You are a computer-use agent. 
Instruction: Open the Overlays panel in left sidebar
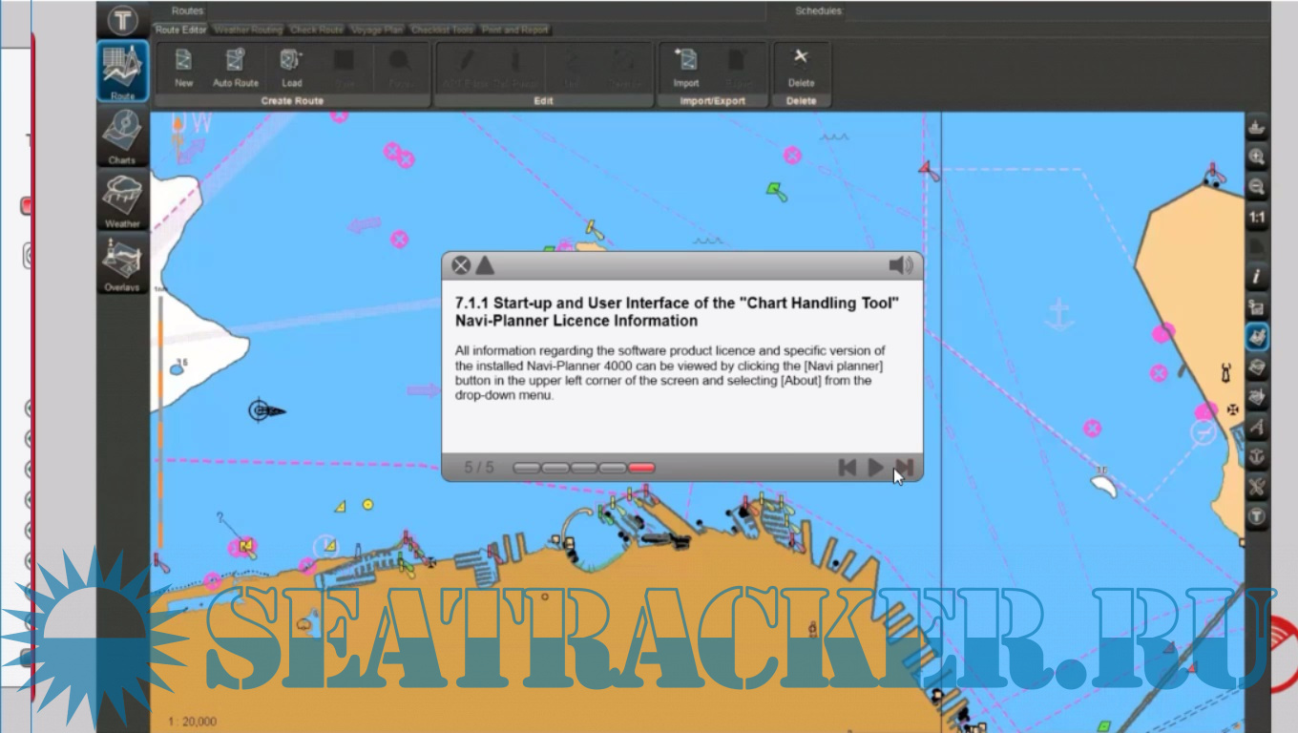(x=122, y=264)
